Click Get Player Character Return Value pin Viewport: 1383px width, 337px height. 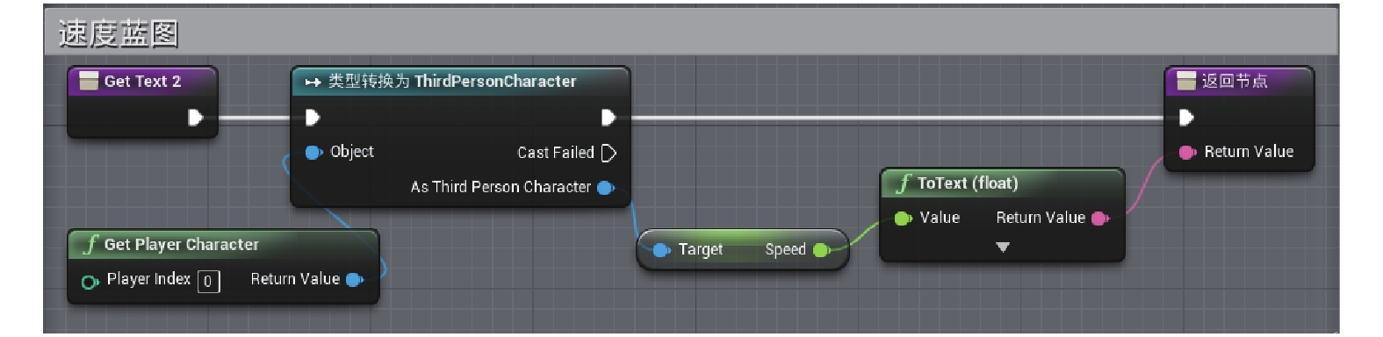[x=354, y=280]
